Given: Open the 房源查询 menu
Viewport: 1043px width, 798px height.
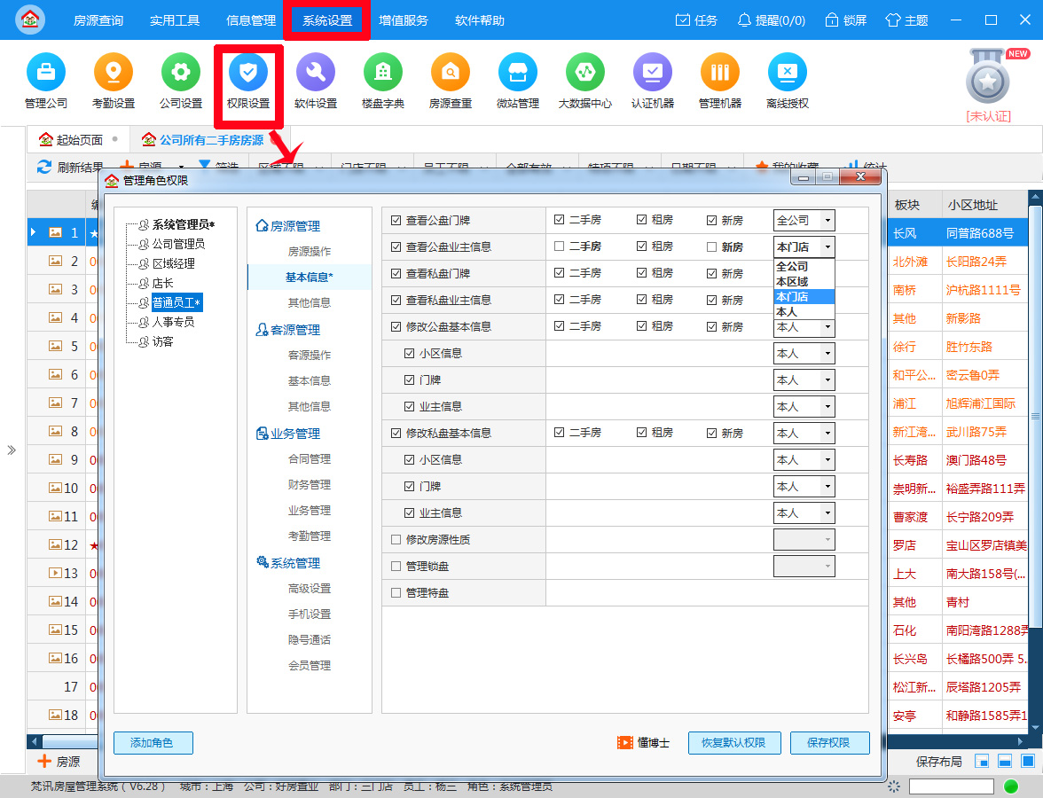Looking at the screenshot, I should pyautogui.click(x=98, y=20).
